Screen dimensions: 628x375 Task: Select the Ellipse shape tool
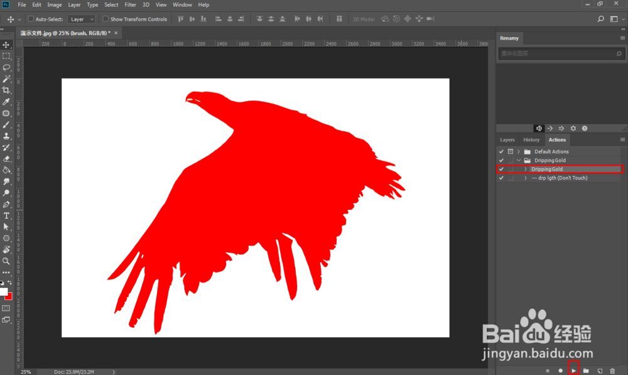point(6,239)
